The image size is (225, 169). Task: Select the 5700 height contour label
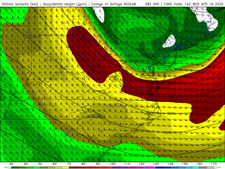(161, 155)
